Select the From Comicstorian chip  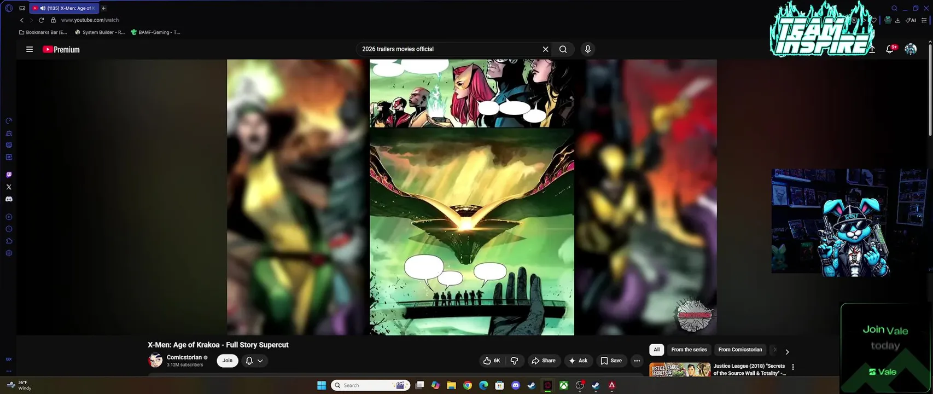tap(740, 350)
